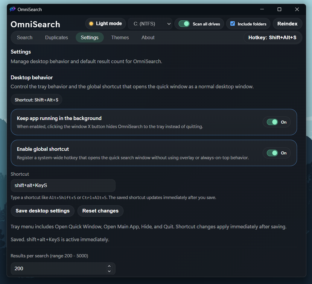
Task: Toggle the Scan all drives switch
Action: pyautogui.click(x=184, y=24)
